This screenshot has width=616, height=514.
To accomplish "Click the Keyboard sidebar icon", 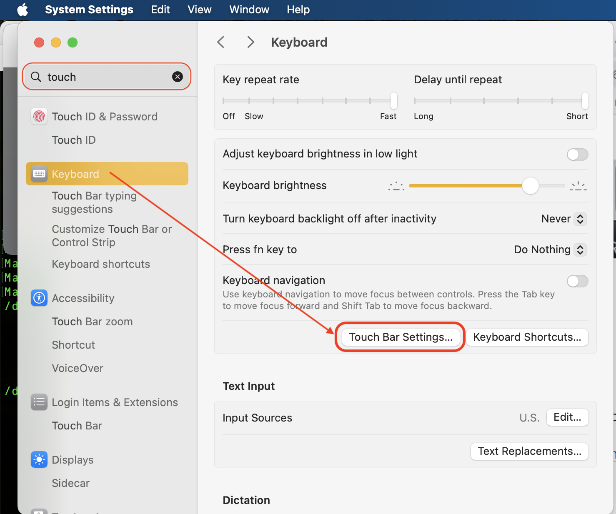I will (39, 174).
